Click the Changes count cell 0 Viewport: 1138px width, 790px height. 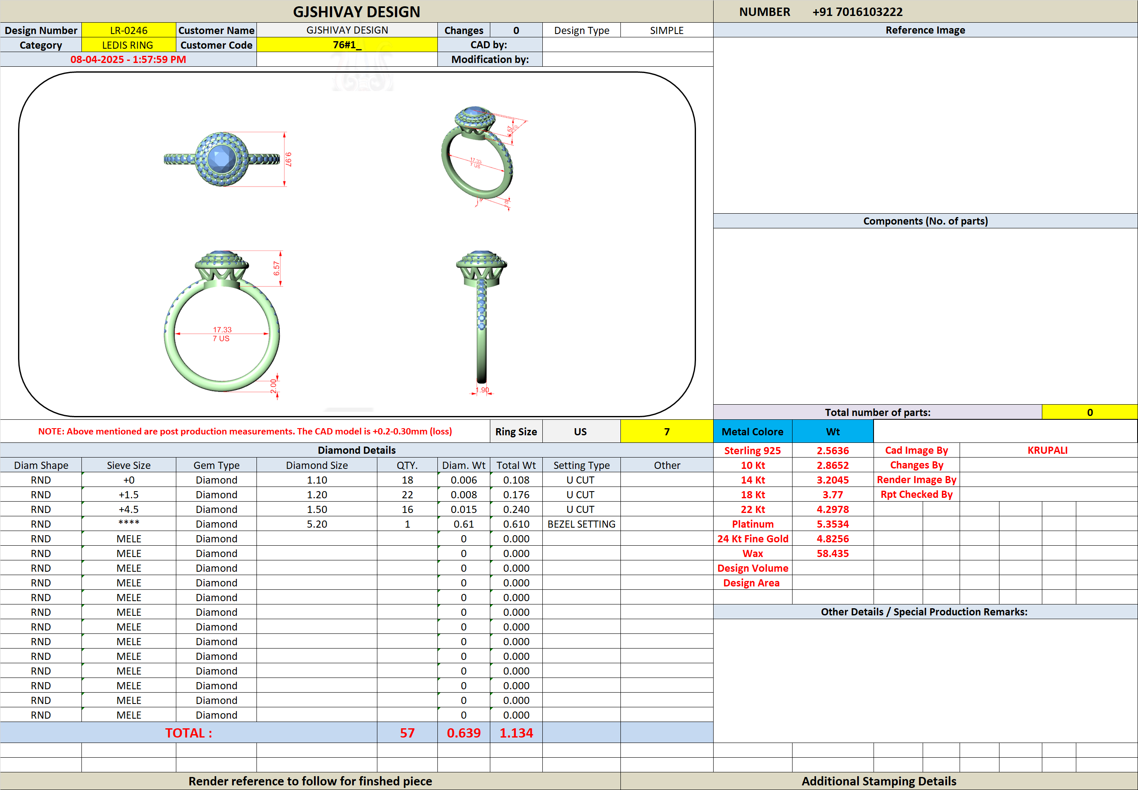point(516,30)
